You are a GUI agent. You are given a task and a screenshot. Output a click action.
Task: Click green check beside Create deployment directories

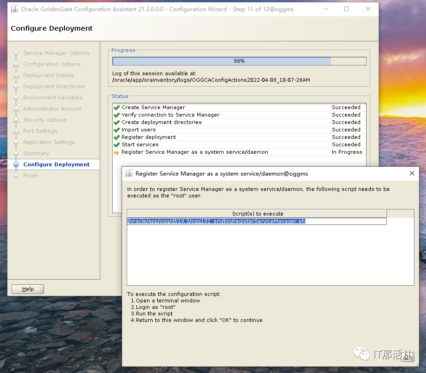[x=116, y=122]
